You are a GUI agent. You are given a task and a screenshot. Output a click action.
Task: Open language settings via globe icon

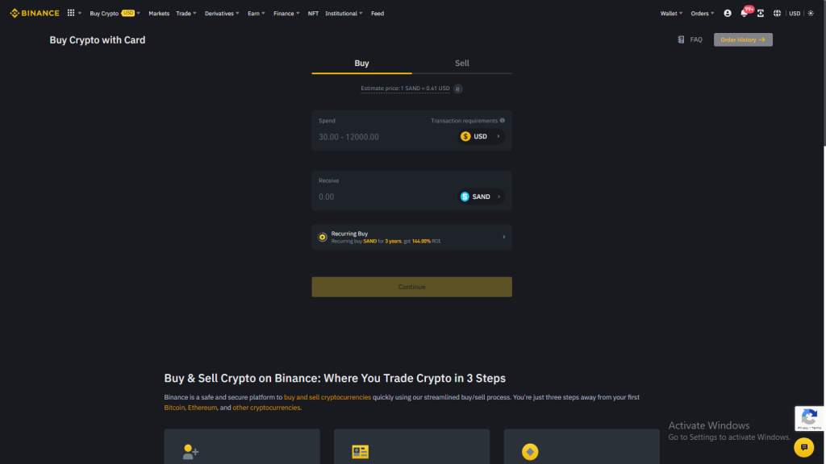(777, 14)
